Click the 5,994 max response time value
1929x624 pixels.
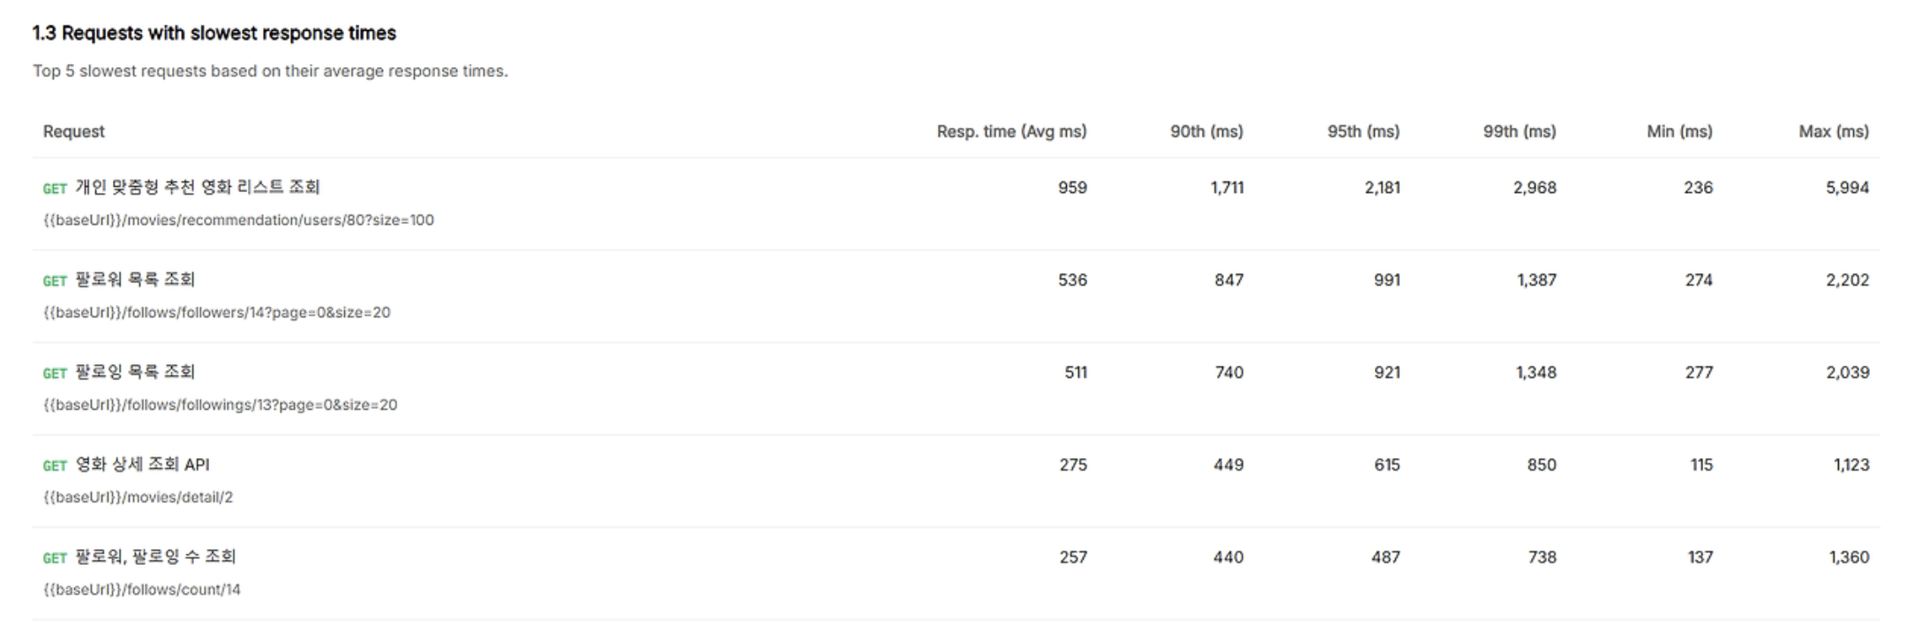[x=1847, y=188]
